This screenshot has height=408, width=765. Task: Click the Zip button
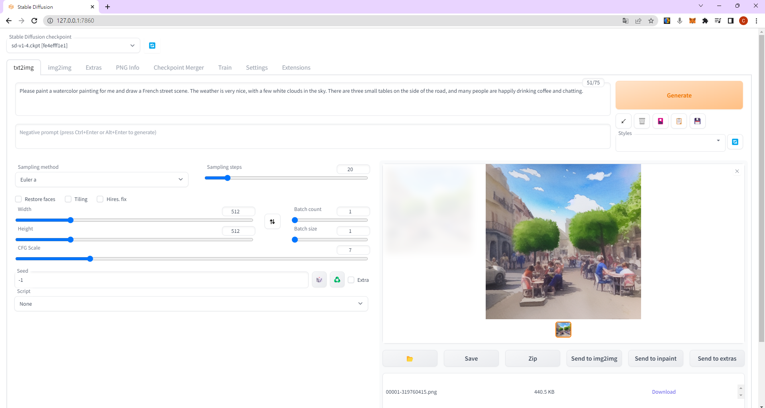pyautogui.click(x=532, y=359)
